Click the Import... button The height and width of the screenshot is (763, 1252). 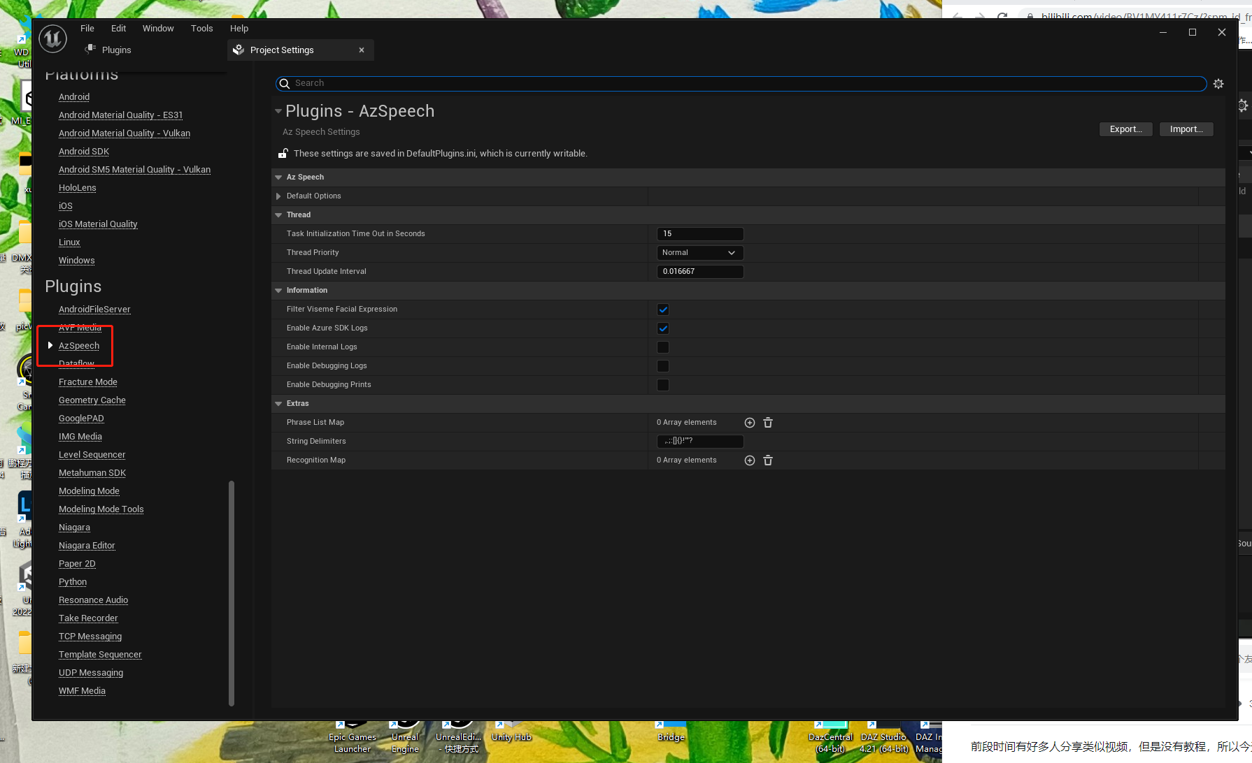pyautogui.click(x=1186, y=129)
